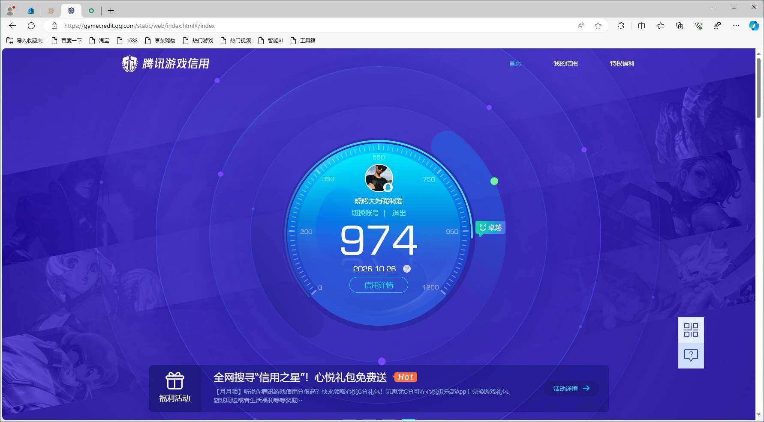Switch to the first browser tab
Viewport: 764px width, 422px height.
click(31, 11)
